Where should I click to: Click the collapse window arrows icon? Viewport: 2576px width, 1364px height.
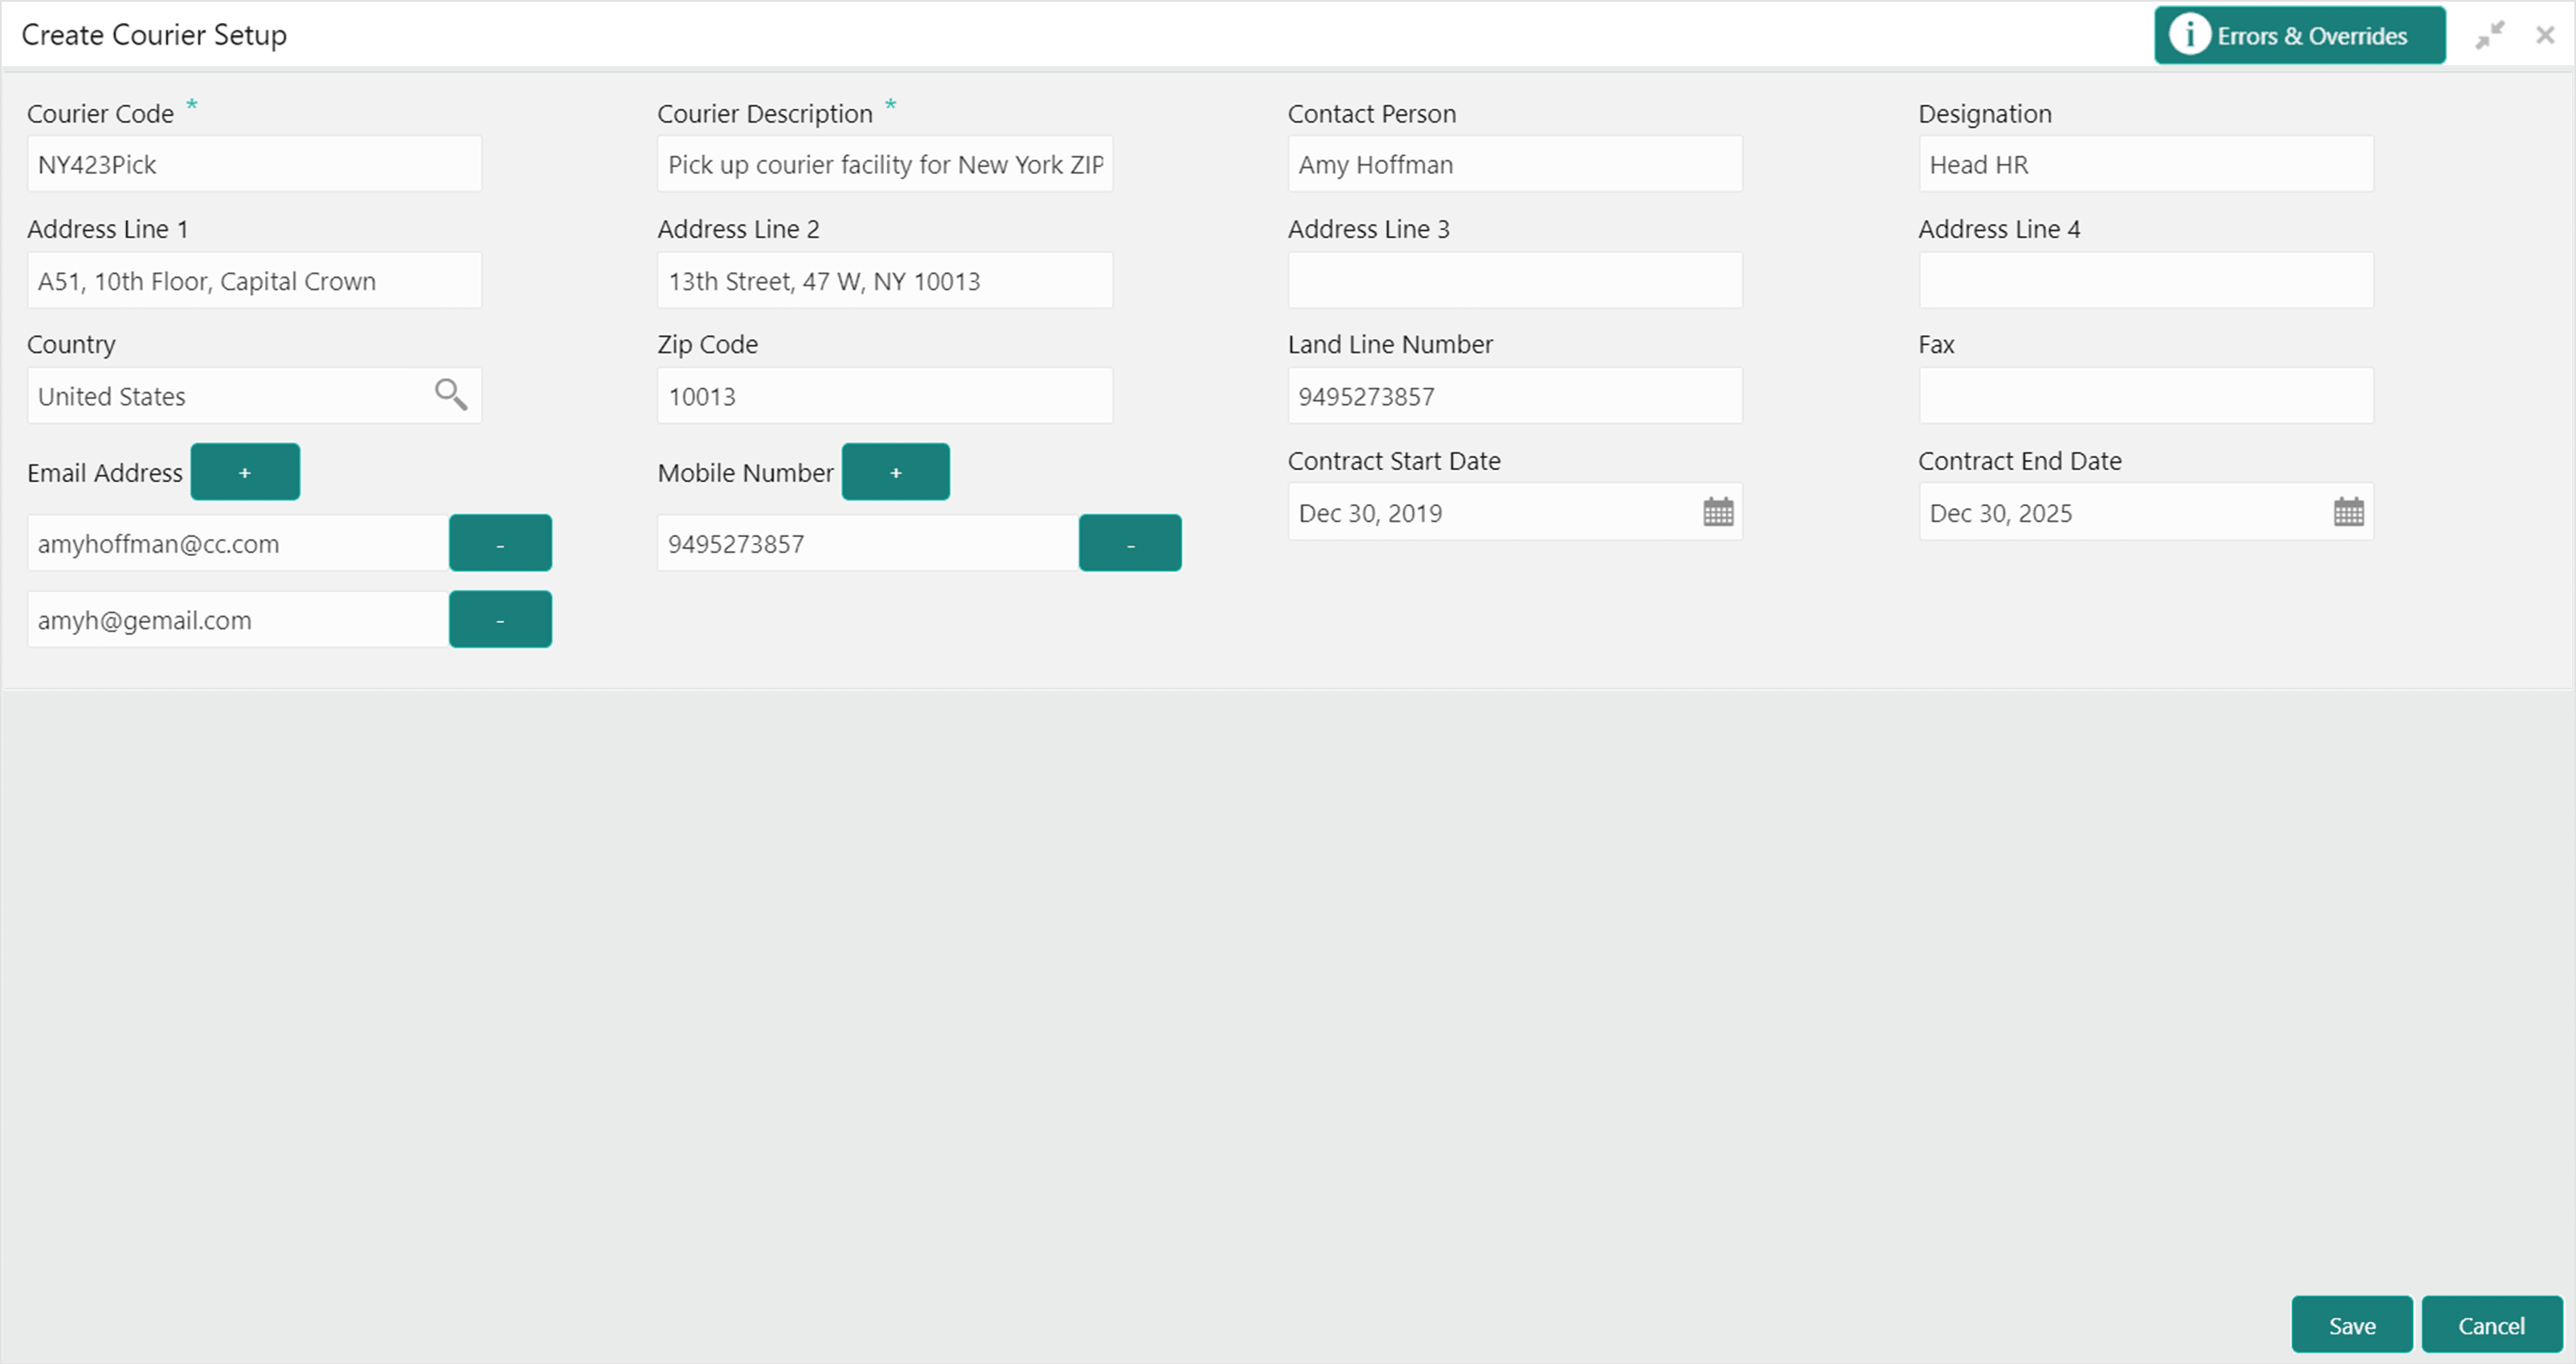pyautogui.click(x=2490, y=35)
